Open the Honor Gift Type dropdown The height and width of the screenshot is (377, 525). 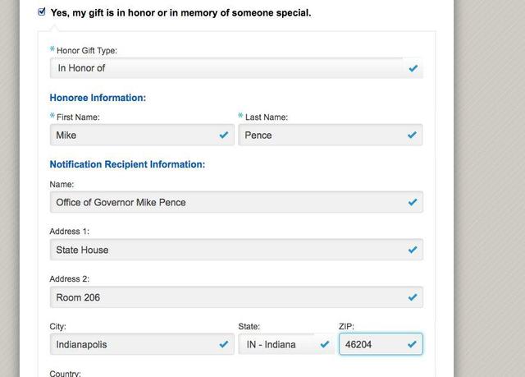pos(230,68)
